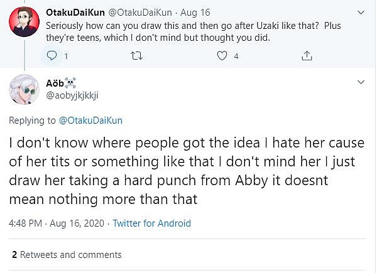
Task: Open Aöb's profile avatar
Action: click(25, 89)
